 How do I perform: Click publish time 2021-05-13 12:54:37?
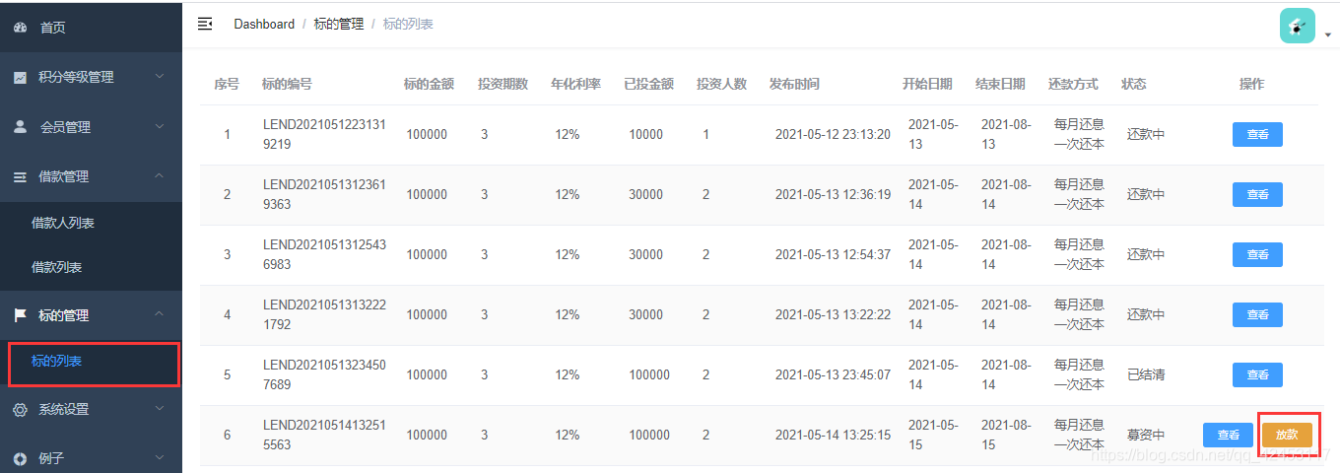pyautogui.click(x=833, y=255)
